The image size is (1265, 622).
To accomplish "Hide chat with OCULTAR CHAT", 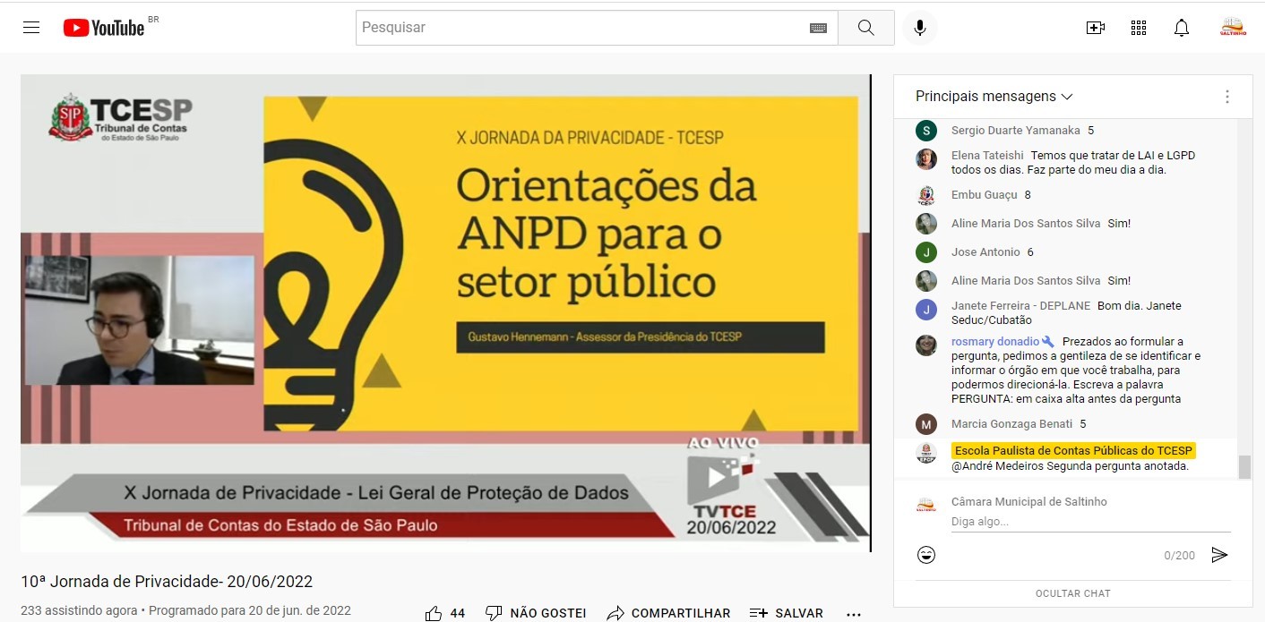I will 1073,593.
